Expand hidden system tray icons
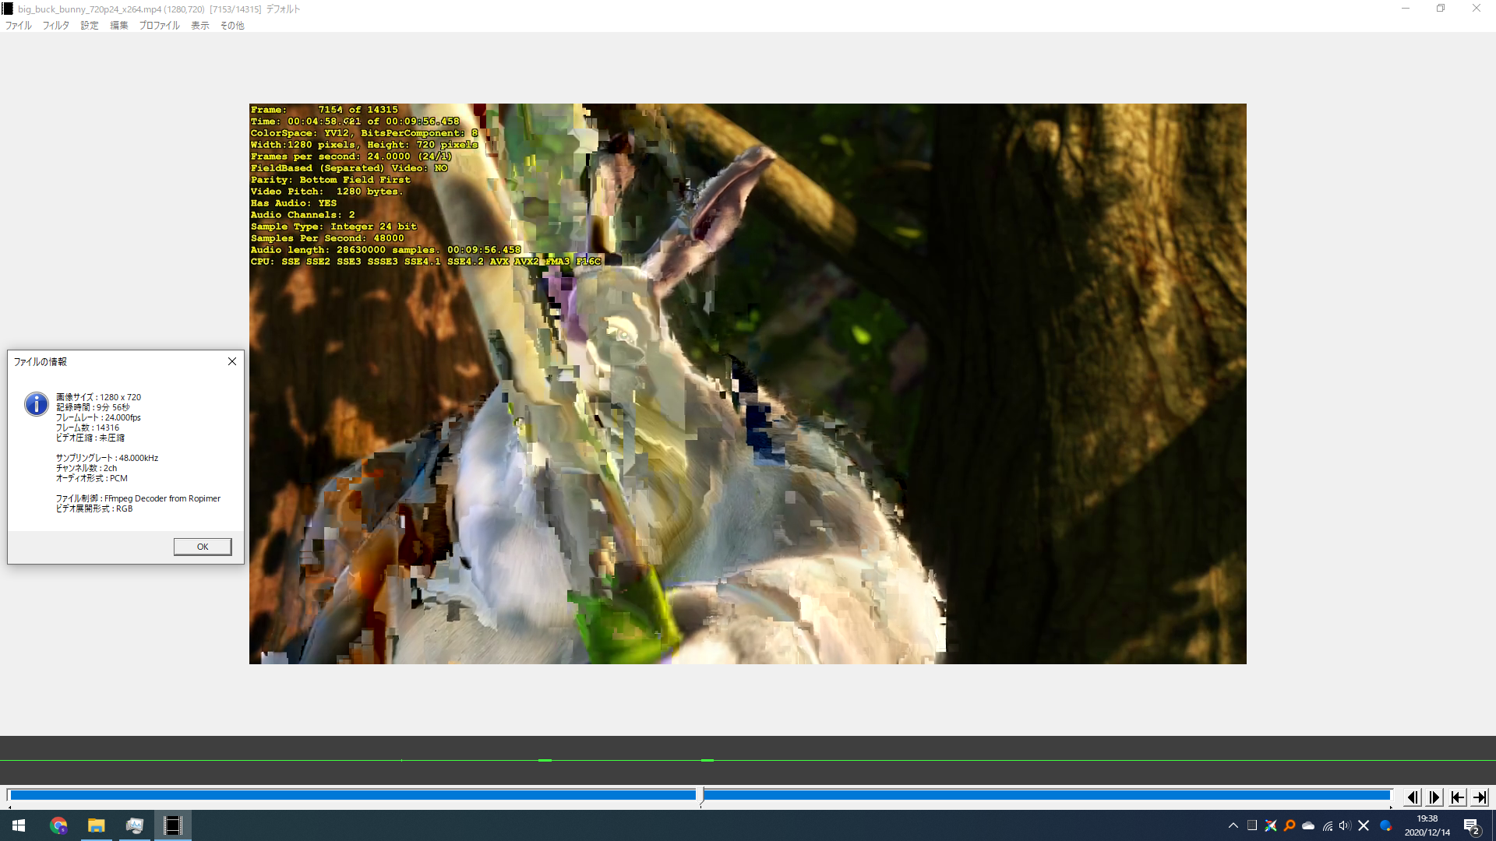 pos(1233,825)
